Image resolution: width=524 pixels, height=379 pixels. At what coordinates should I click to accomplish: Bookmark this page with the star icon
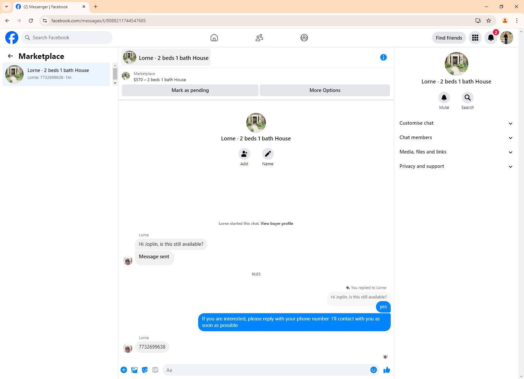[489, 21]
